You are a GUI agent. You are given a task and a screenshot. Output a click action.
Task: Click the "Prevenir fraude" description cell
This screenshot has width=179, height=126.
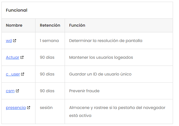pos(84,91)
